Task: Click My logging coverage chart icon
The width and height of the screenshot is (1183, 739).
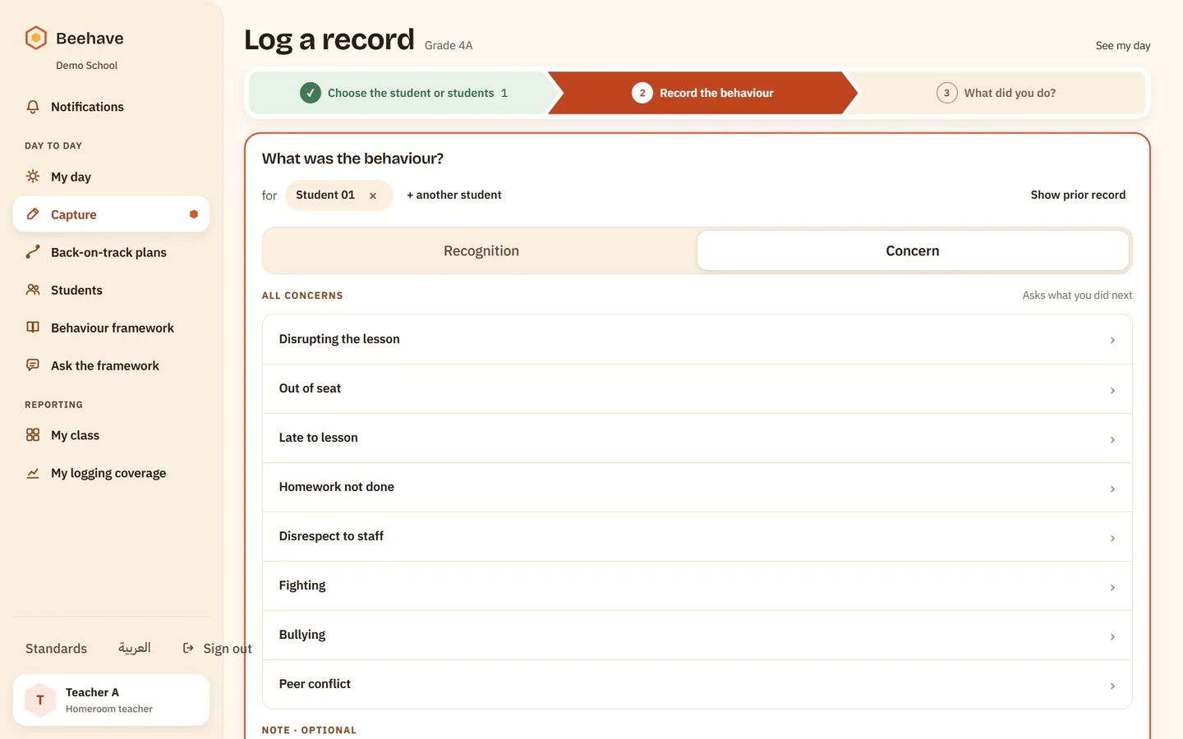Action: 33,473
